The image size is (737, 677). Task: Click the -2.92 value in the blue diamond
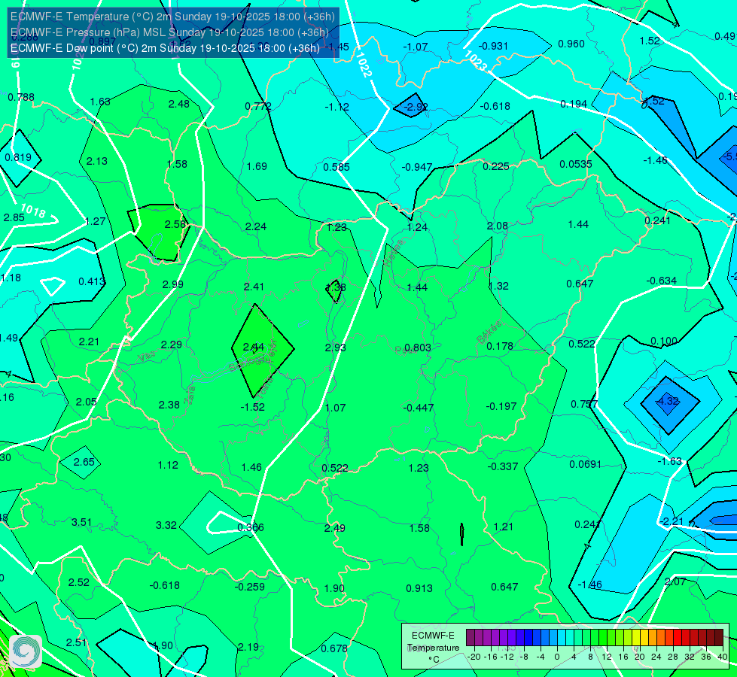pyautogui.click(x=416, y=107)
